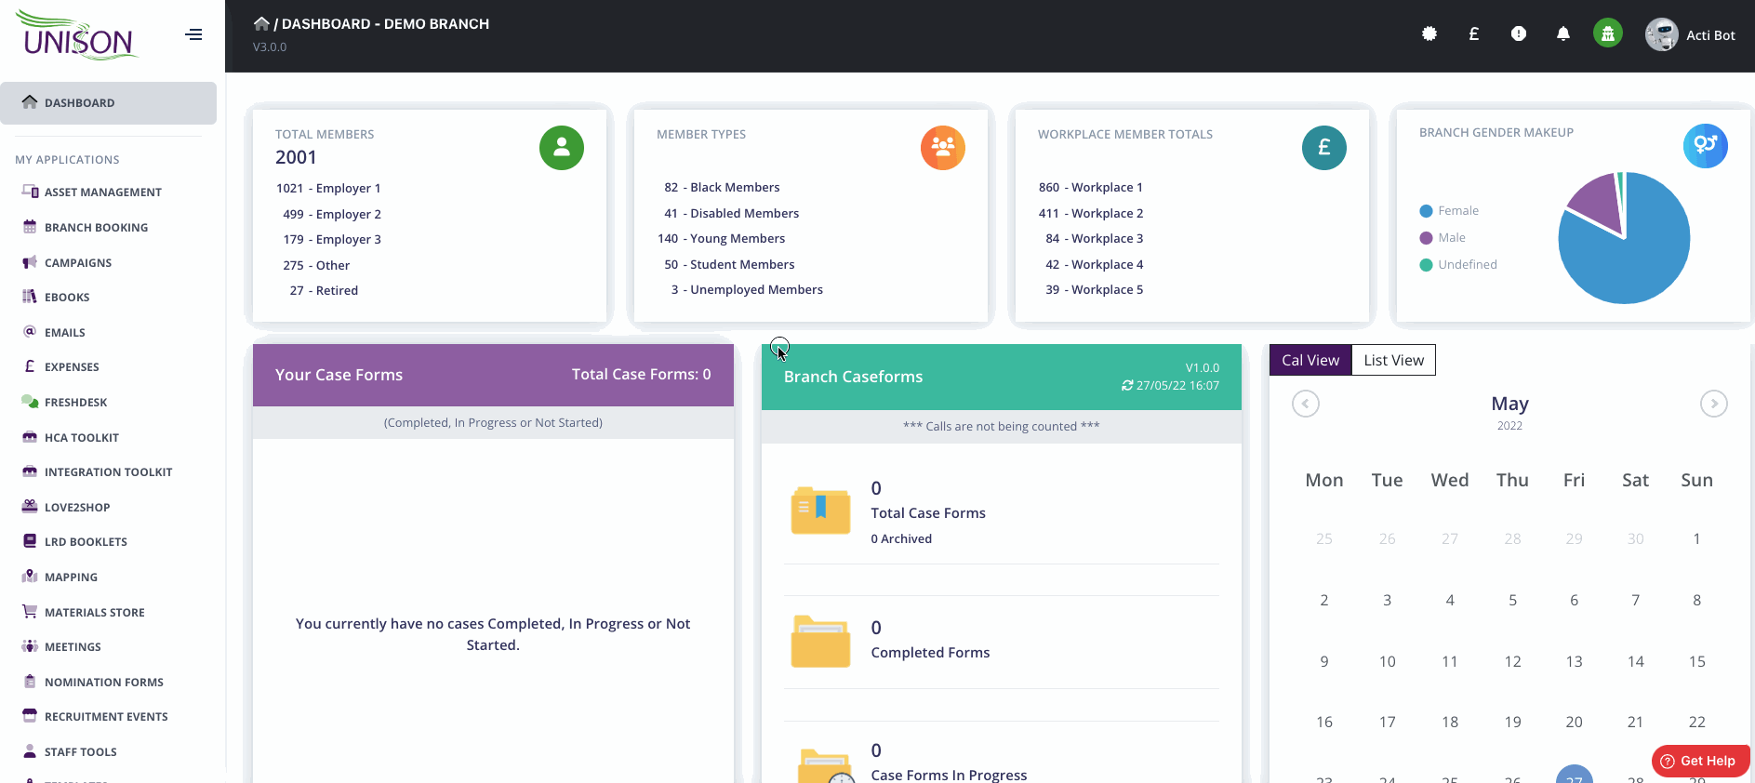Open Asset Management in the sidebar

pos(102,192)
